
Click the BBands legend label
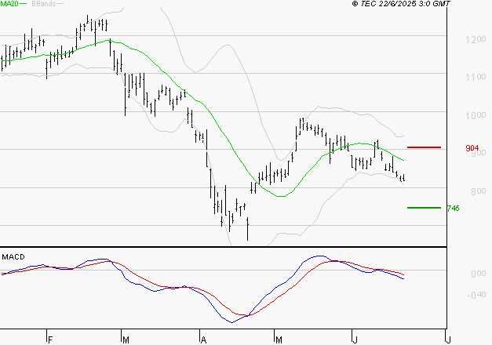coord(44,4)
